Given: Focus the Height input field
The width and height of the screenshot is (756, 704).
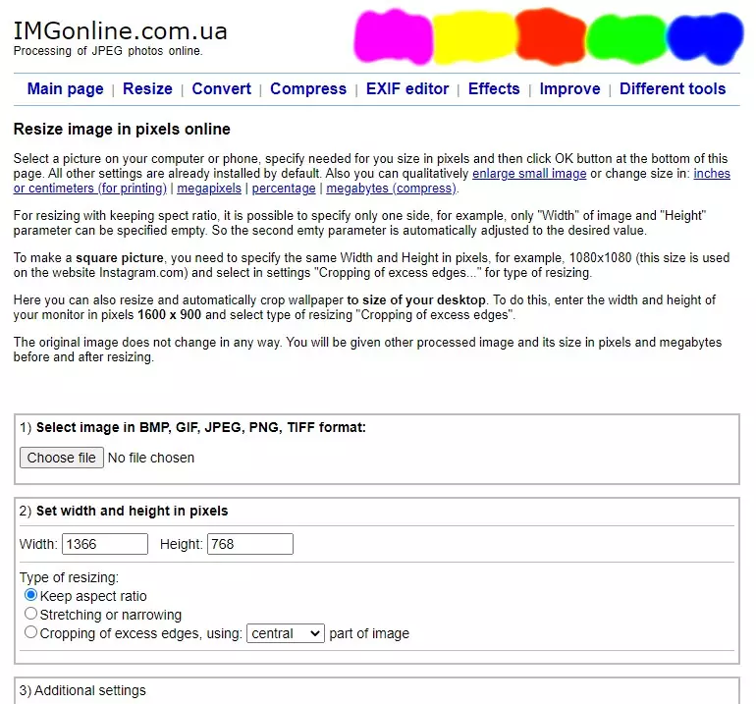Looking at the screenshot, I should [x=249, y=544].
